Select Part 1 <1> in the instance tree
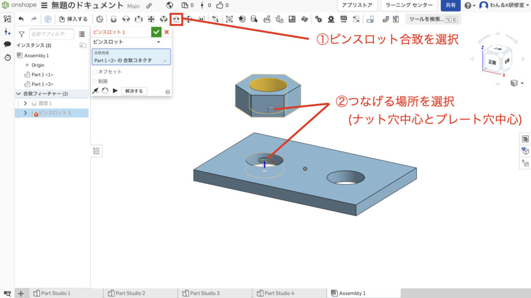 click(43, 74)
